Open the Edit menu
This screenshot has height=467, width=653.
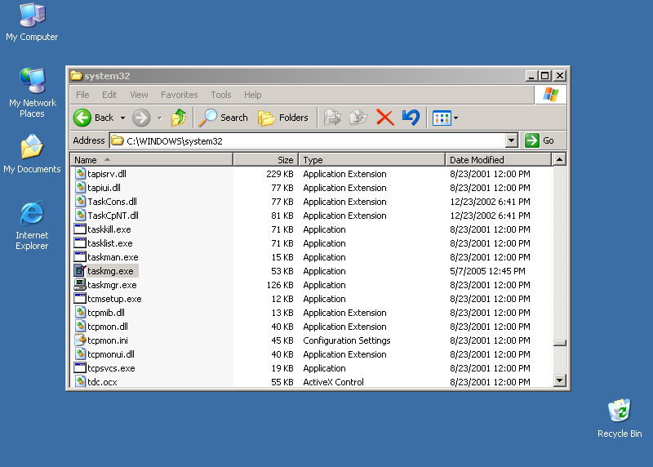pyautogui.click(x=109, y=95)
